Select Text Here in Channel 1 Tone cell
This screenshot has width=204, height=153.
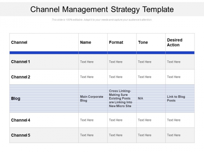[145, 62]
